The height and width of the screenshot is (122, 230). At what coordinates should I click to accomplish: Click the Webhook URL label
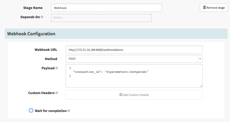pos(46,50)
